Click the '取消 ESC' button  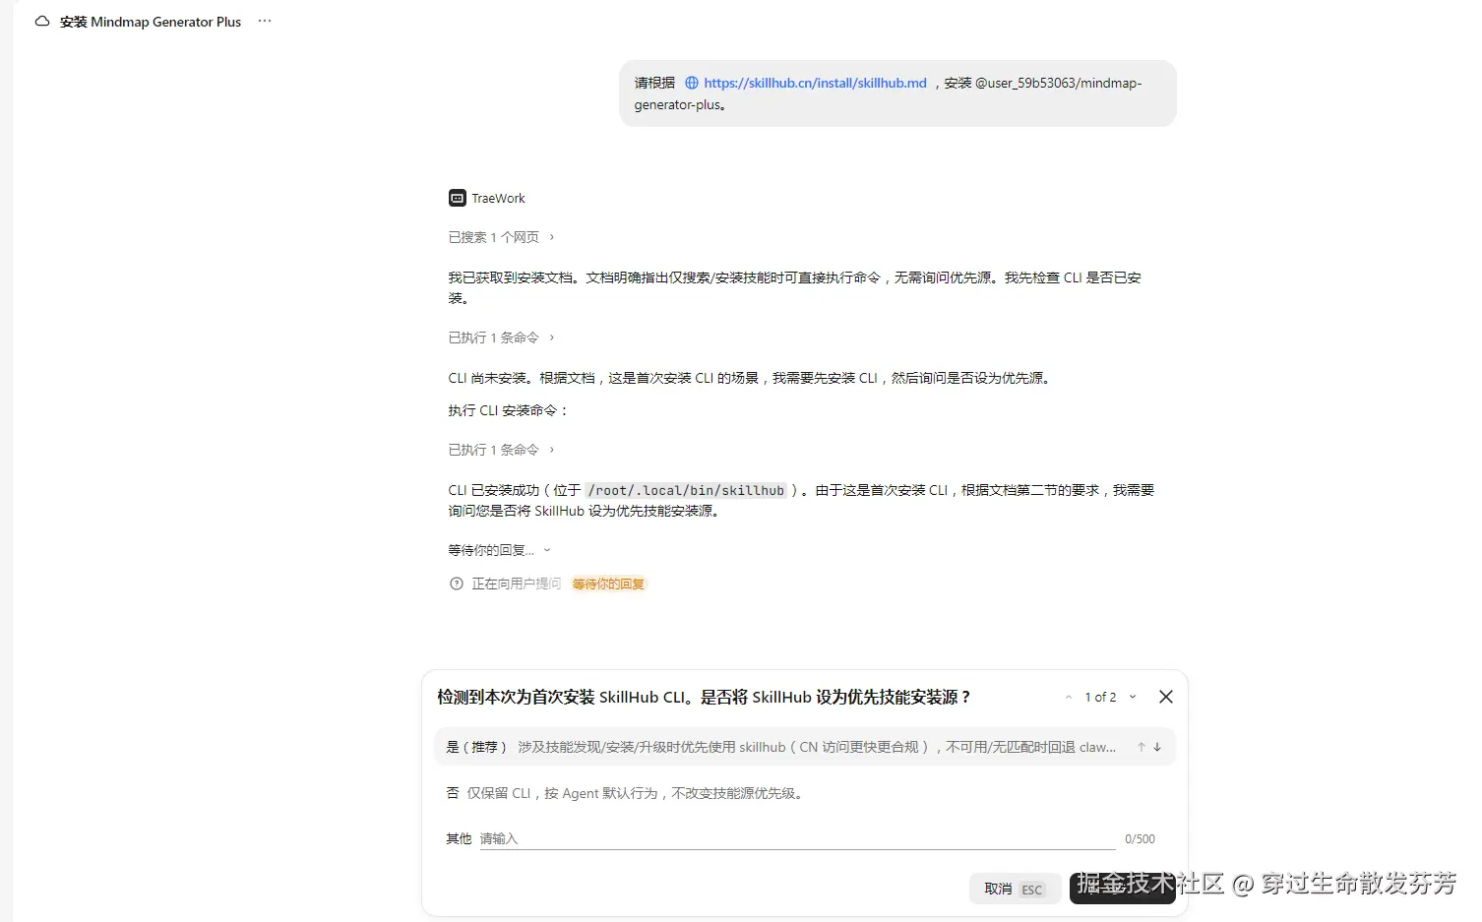click(x=1015, y=890)
